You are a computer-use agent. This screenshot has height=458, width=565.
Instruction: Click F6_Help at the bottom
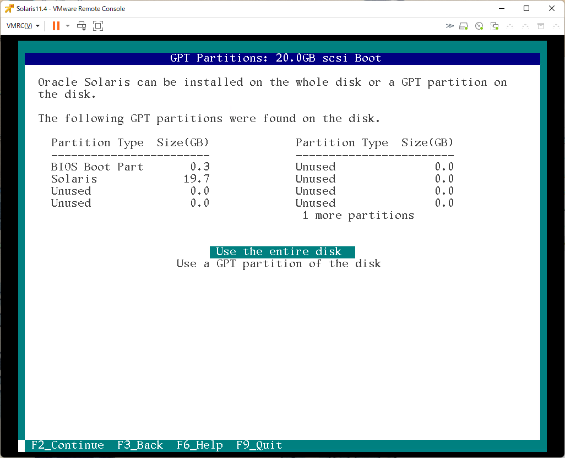[x=200, y=445]
